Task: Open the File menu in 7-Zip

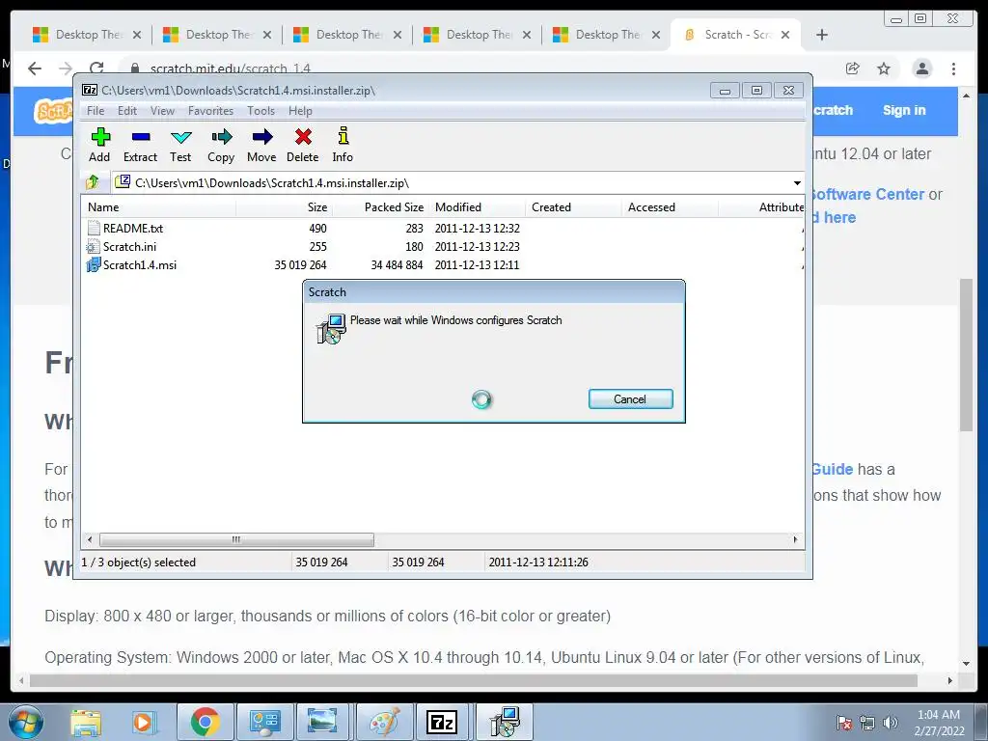Action: point(96,111)
